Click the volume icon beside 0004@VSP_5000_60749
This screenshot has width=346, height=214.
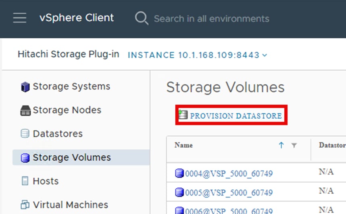(x=179, y=174)
